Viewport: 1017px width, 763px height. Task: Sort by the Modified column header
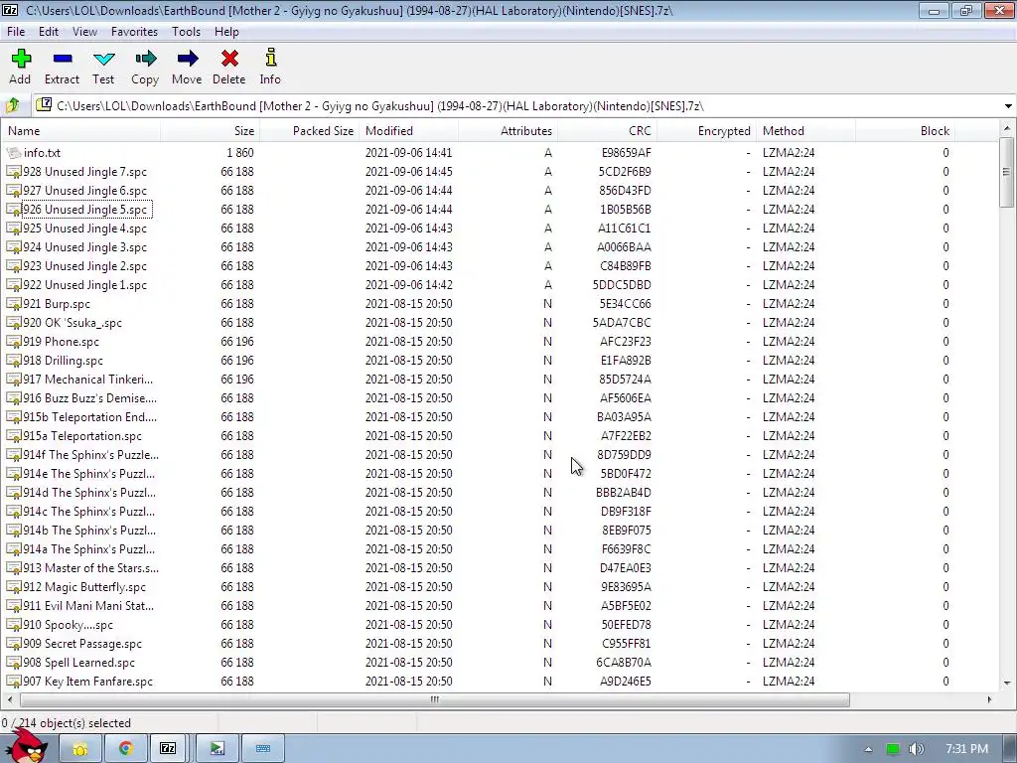pyautogui.click(x=408, y=130)
